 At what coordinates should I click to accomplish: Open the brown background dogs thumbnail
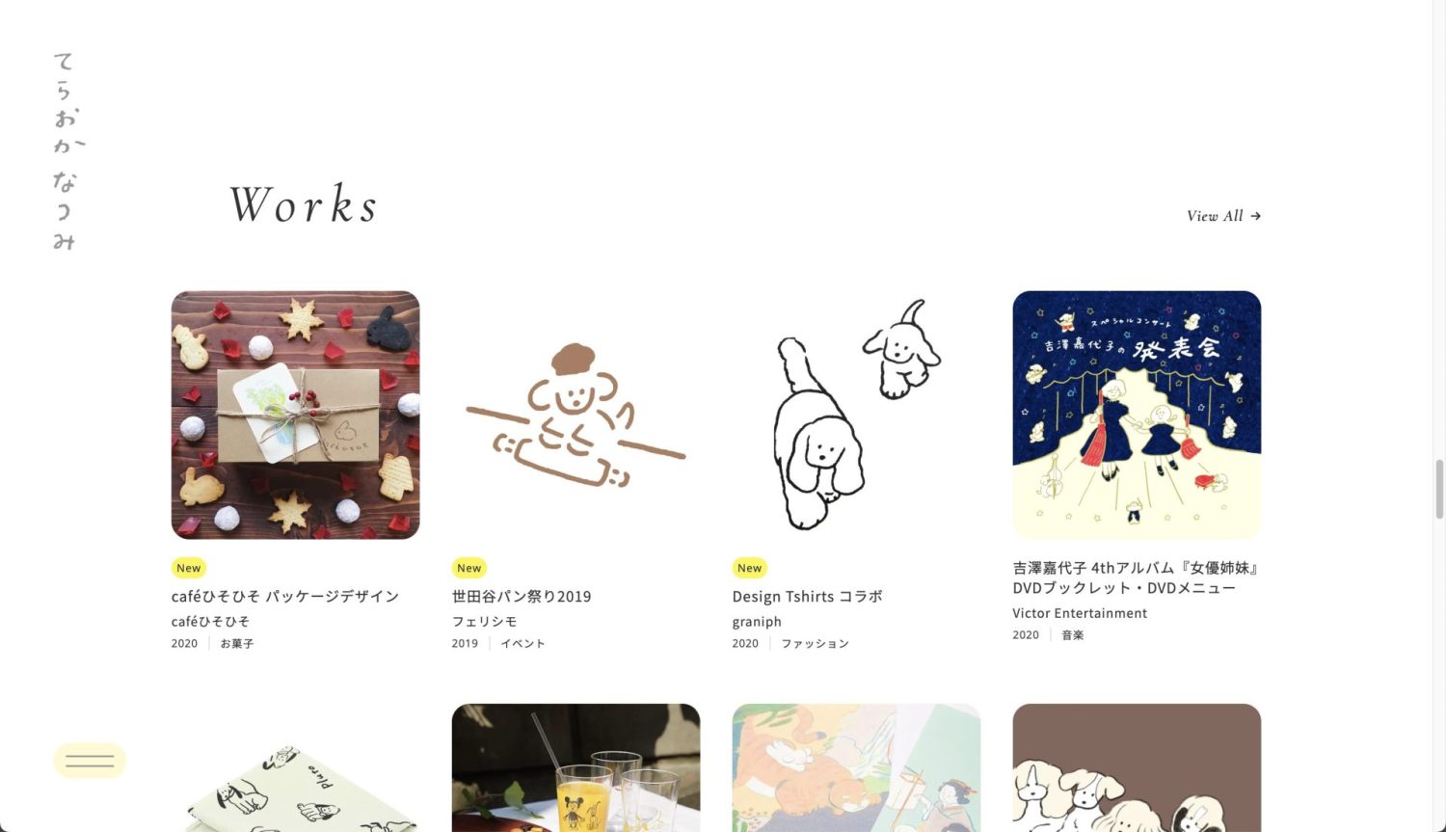[1137, 767]
